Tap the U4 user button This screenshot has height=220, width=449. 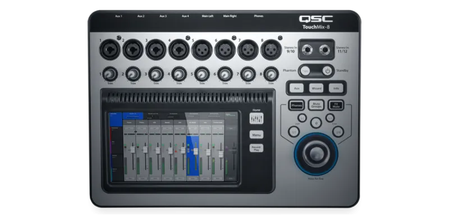338,132
